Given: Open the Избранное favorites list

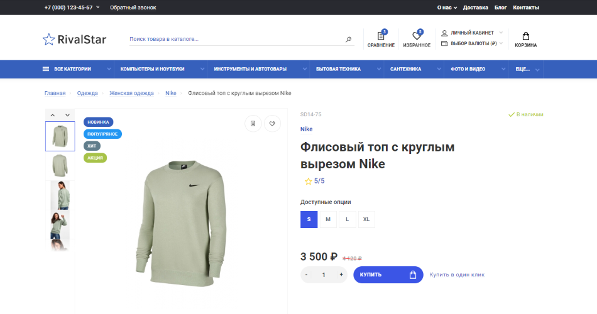Looking at the screenshot, I should point(417,39).
